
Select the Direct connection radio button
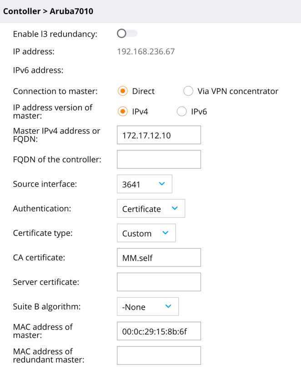(123, 91)
